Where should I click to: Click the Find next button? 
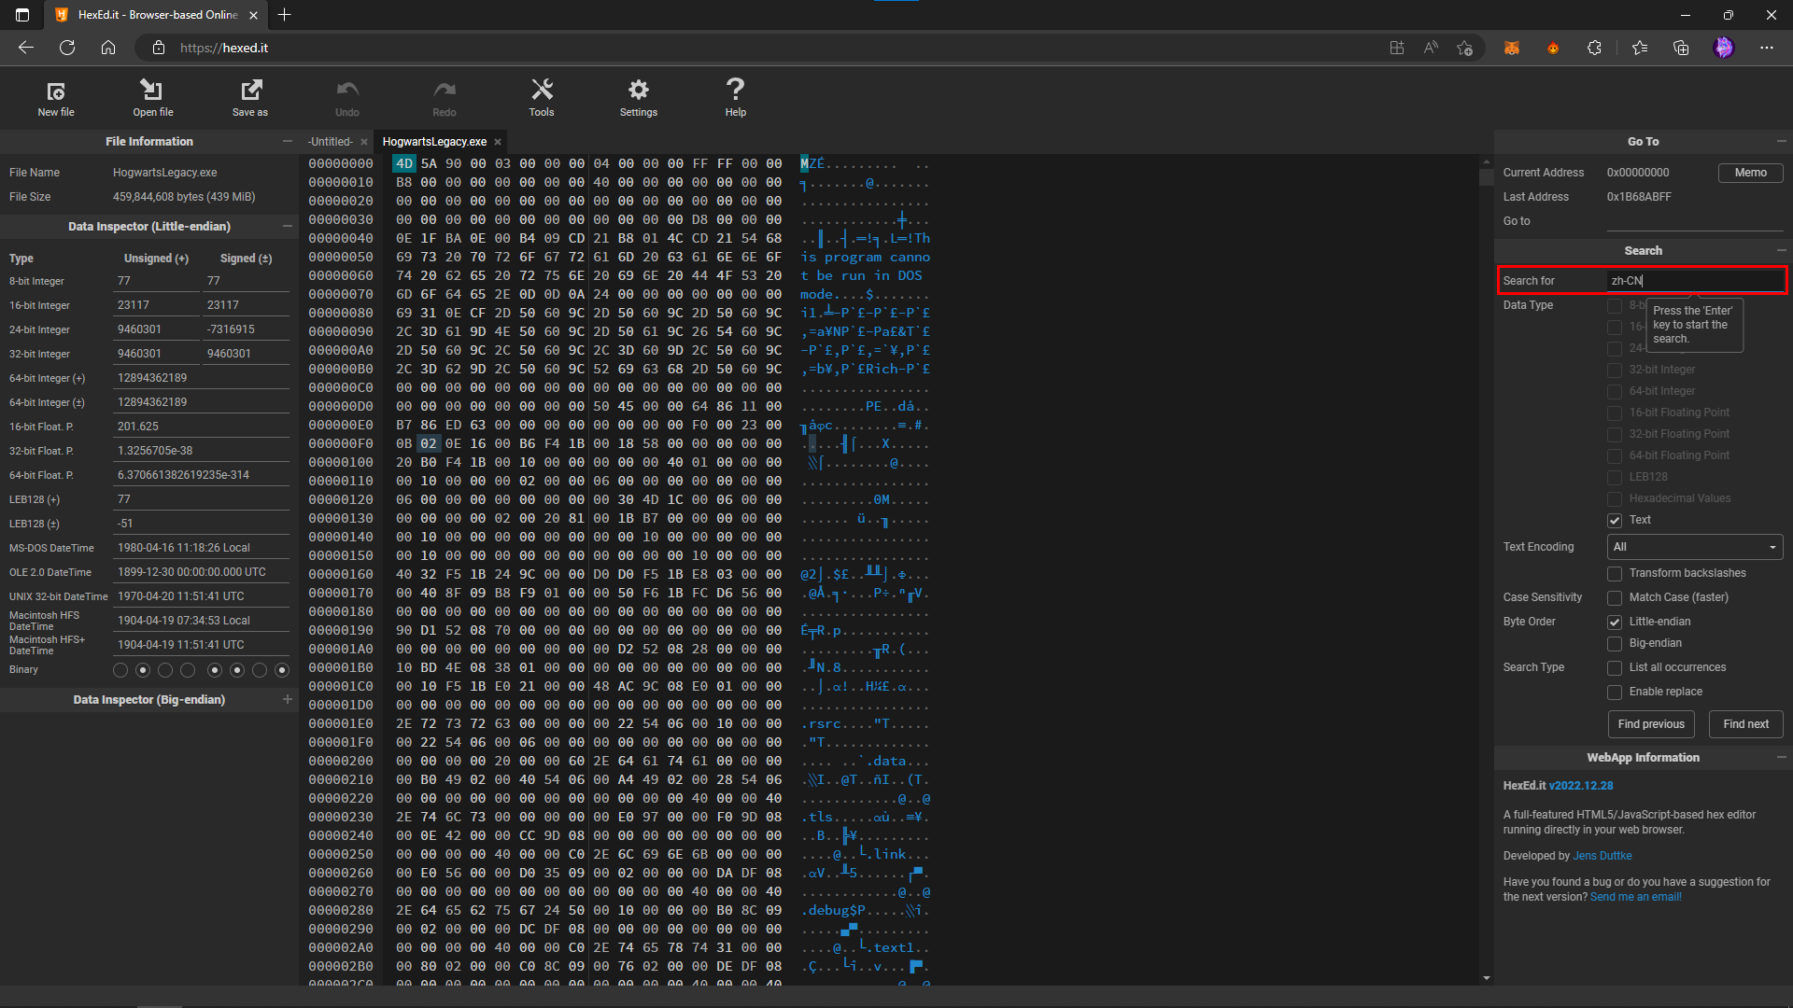(x=1745, y=724)
